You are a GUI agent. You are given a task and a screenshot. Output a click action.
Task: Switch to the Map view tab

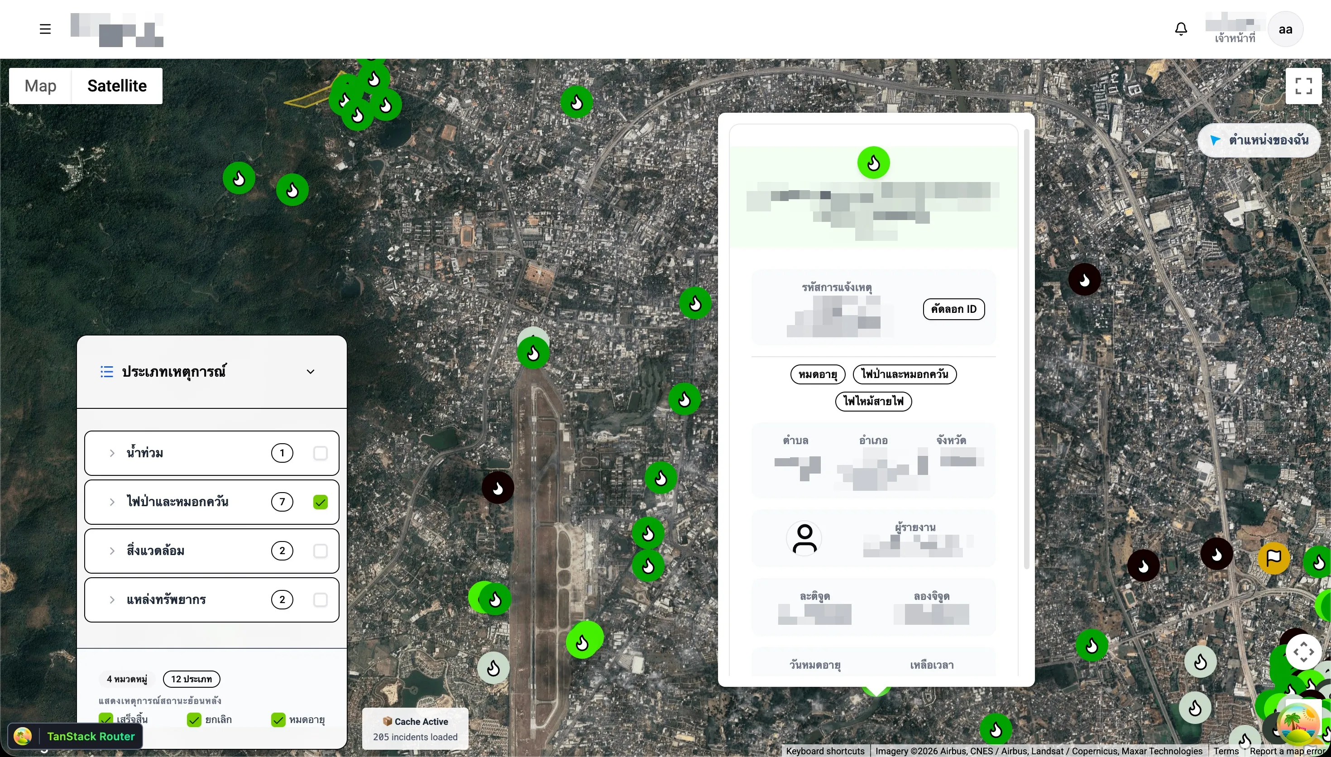pos(41,86)
